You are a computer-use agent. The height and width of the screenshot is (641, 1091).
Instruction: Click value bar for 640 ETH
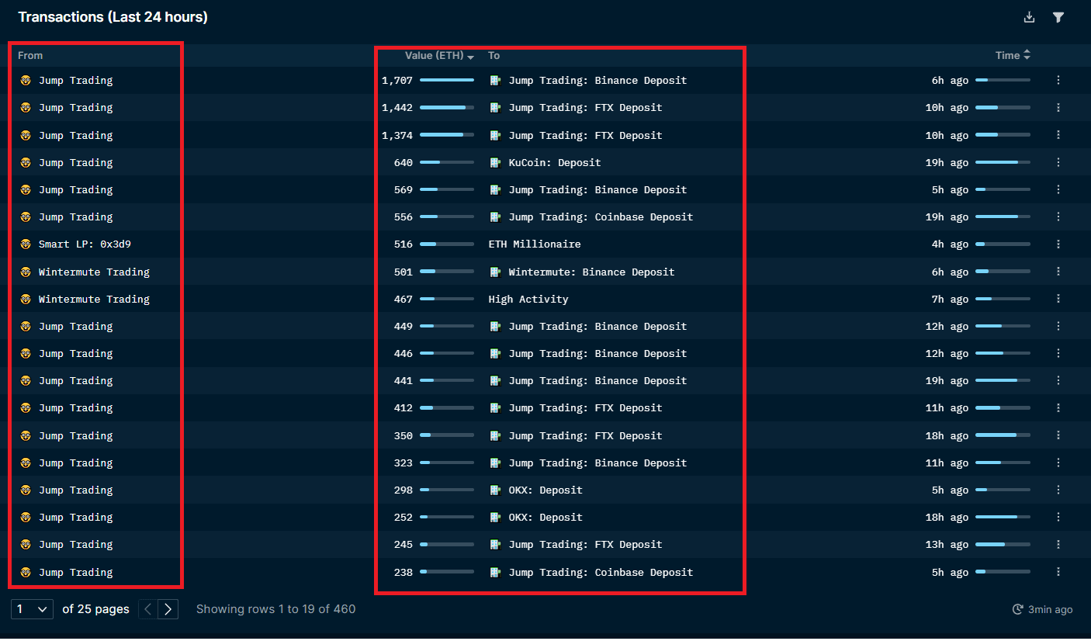point(447,162)
